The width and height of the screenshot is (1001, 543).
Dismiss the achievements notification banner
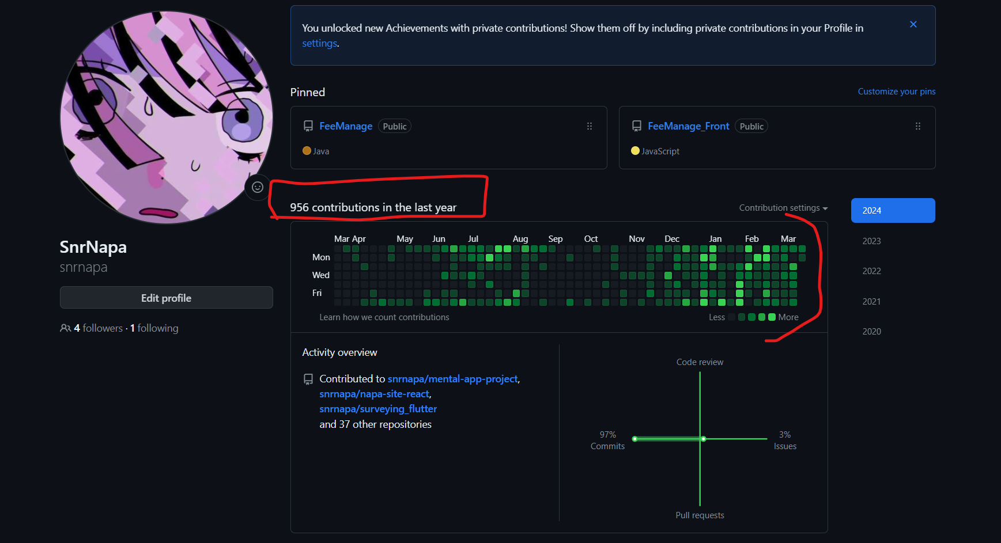[913, 24]
